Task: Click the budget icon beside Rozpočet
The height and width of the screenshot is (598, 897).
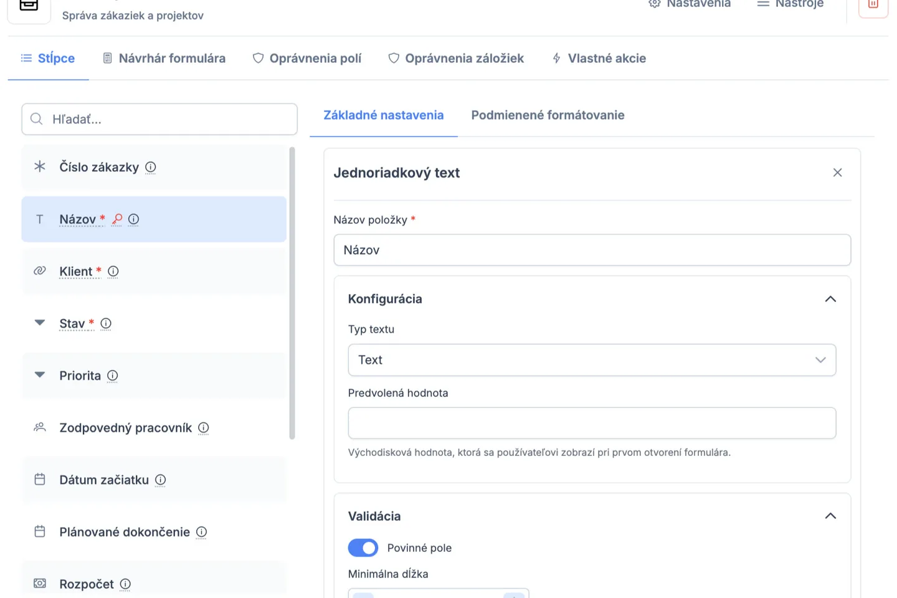Action: (x=40, y=584)
